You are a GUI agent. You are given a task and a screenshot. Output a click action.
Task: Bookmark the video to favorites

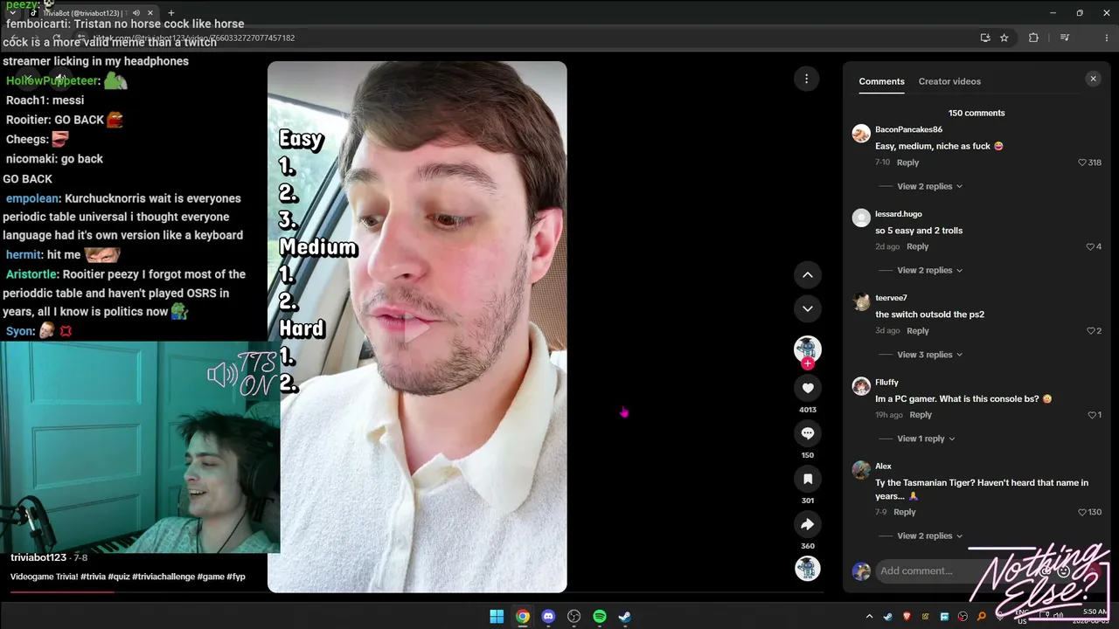point(808,479)
